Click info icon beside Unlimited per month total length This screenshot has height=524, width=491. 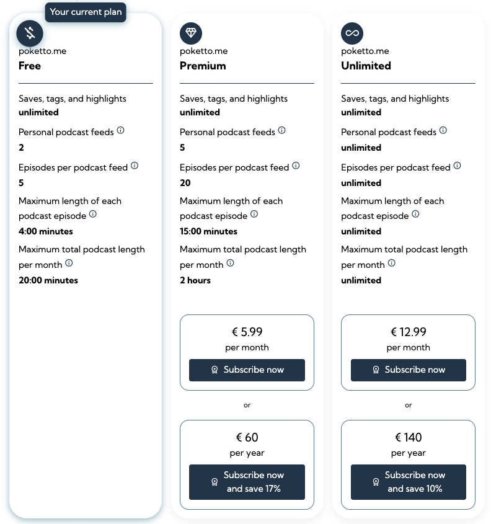[391, 263]
